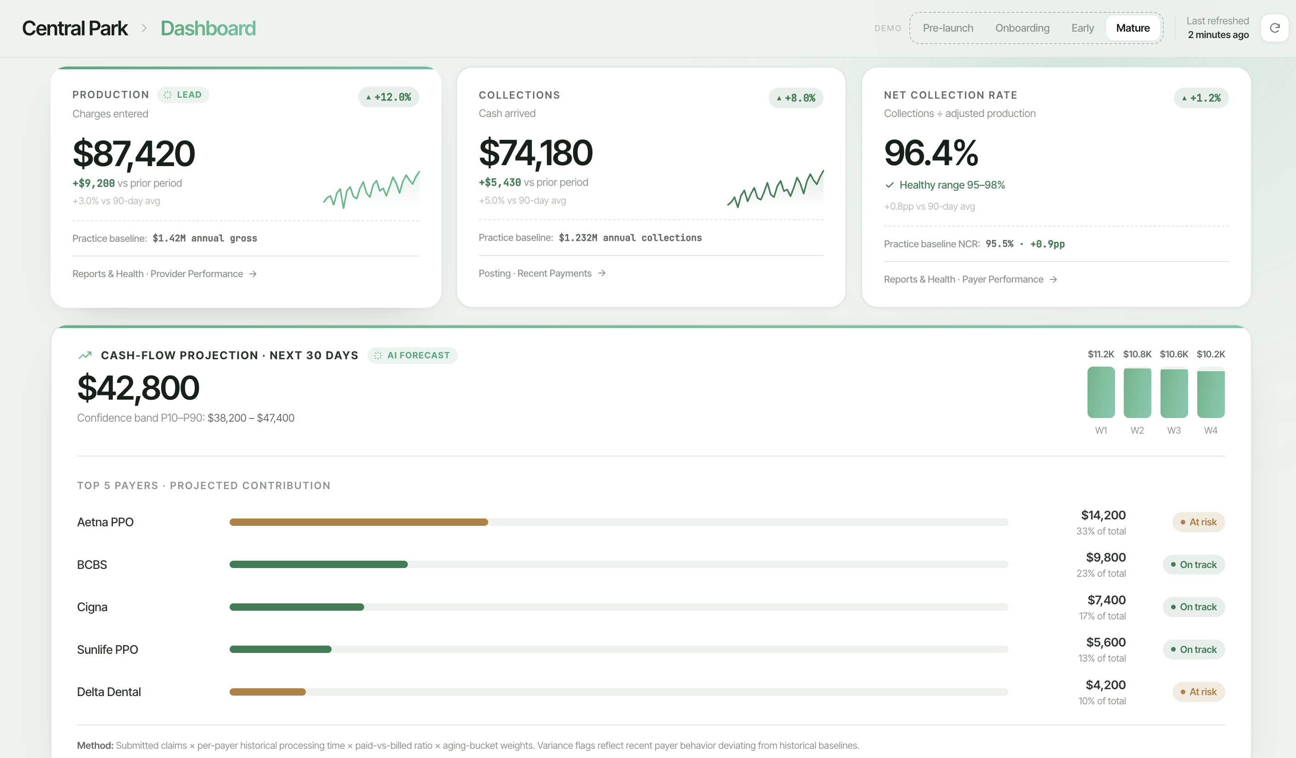Viewport: 1296px width, 758px height.
Task: Click the arrow after Recent Payments
Action: pyautogui.click(x=602, y=273)
